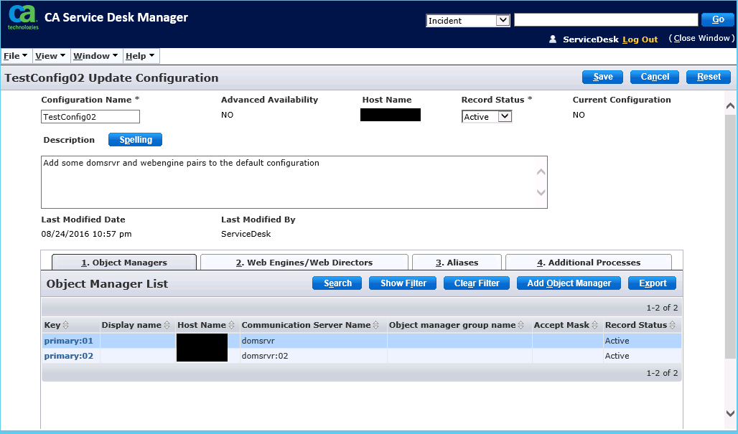
Task: Switch to Web Engines/Web Directors tab
Action: coord(304,263)
